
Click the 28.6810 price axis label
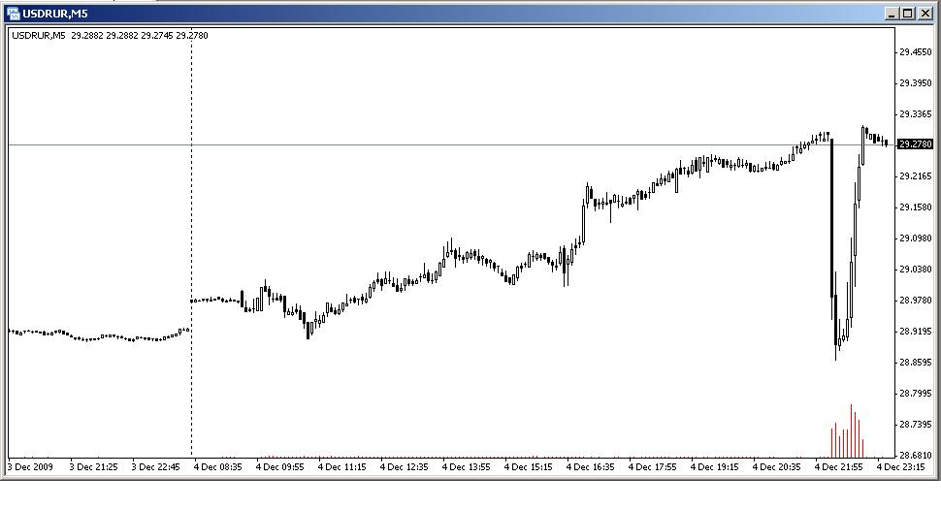916,455
